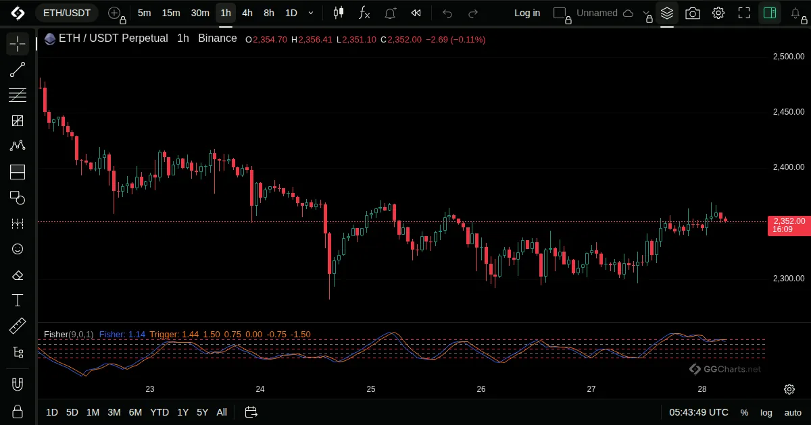Open chart settings gear in top bar
Screen dimensions: 811x425
point(718,13)
